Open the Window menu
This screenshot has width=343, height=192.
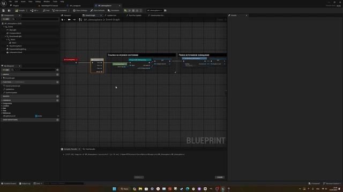pos(47,2)
